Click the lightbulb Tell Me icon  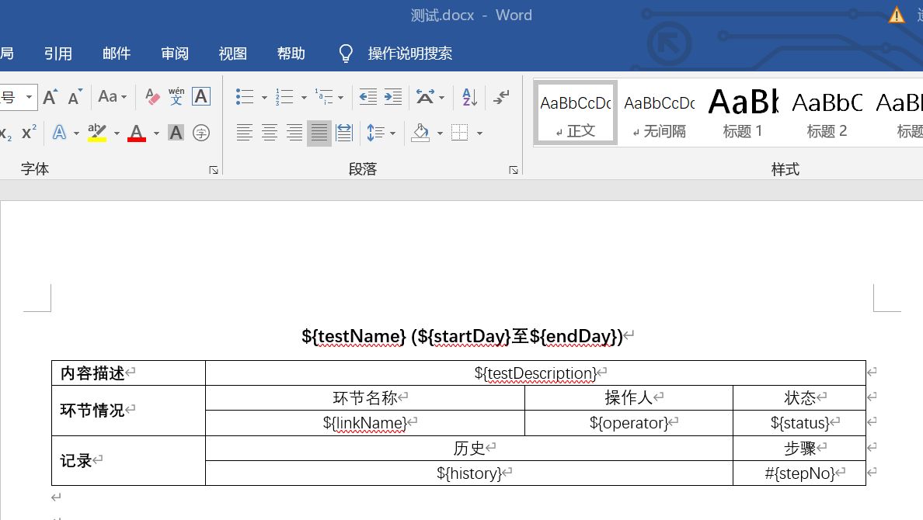[x=347, y=54]
